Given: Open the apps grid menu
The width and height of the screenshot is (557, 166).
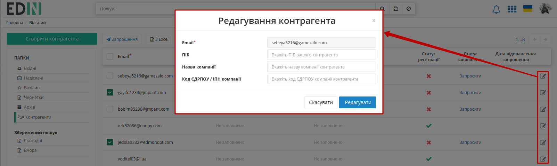Looking at the screenshot, I should click(512, 9).
